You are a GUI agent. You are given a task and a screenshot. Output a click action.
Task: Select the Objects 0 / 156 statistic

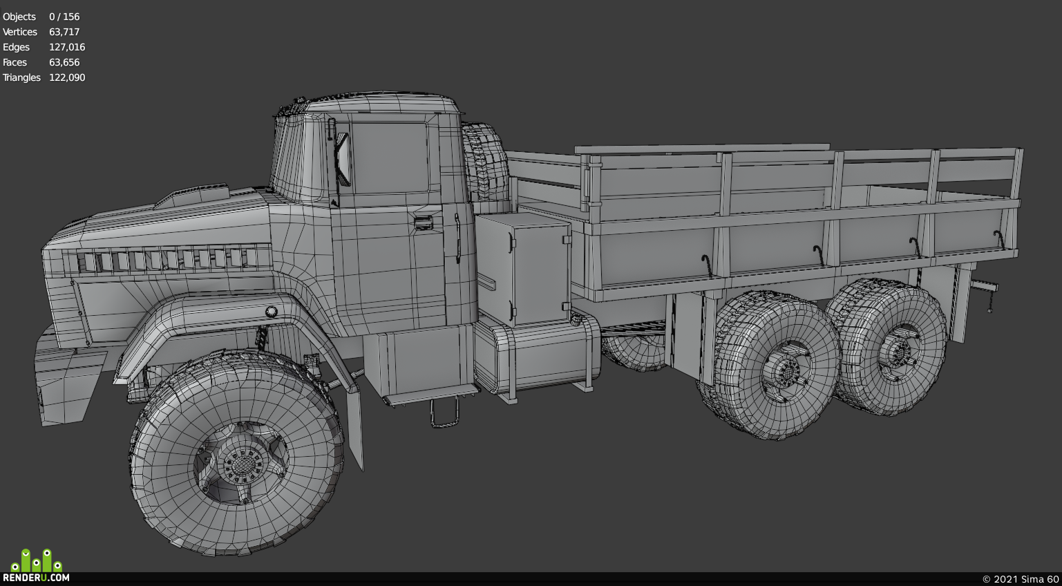click(41, 17)
